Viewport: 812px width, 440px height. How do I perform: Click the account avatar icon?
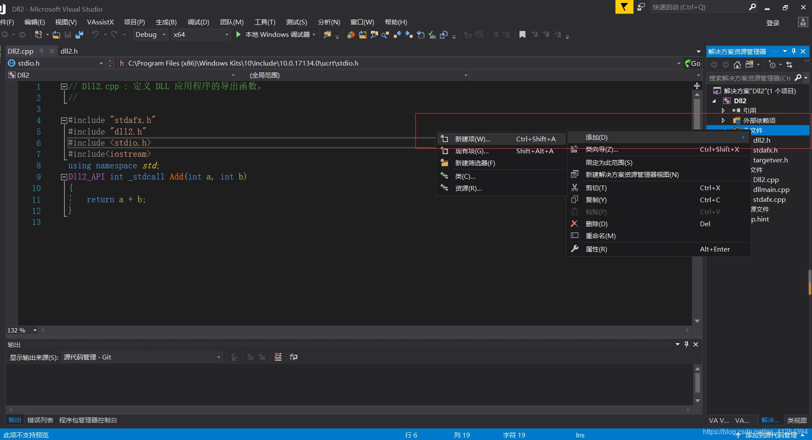(803, 22)
